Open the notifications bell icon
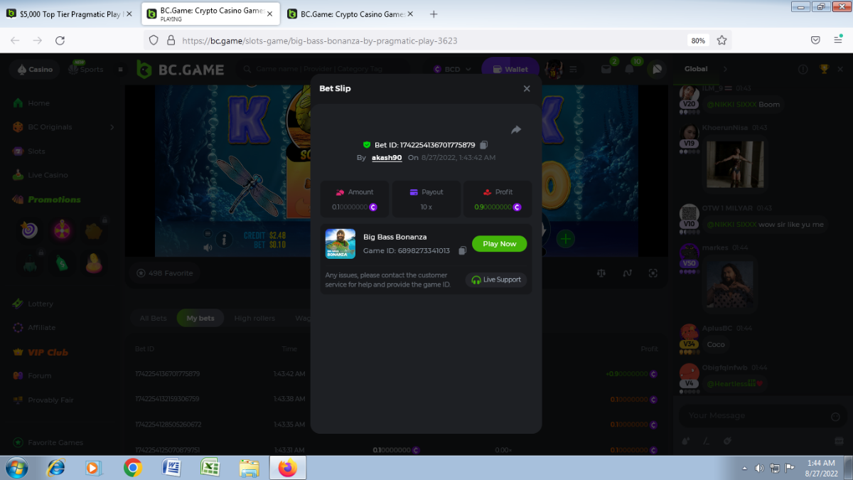The image size is (853, 480). tap(629, 70)
